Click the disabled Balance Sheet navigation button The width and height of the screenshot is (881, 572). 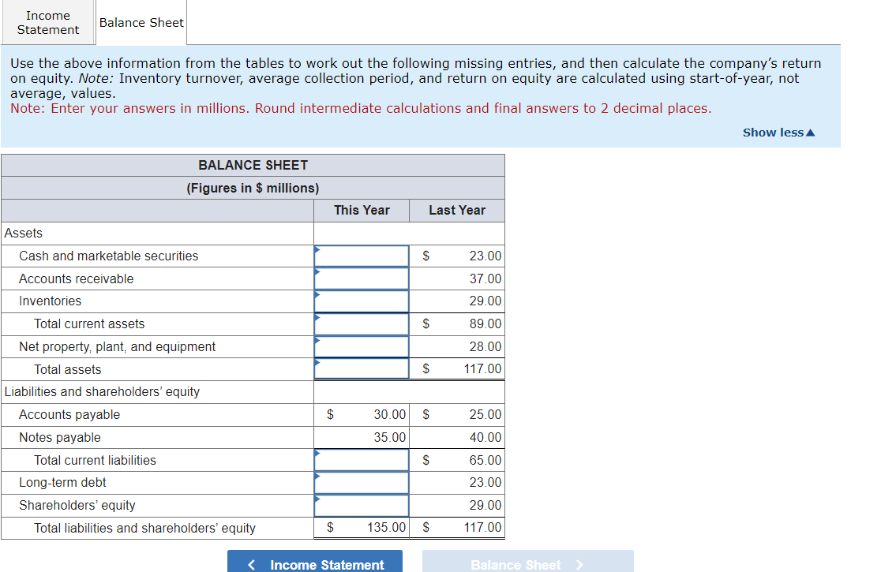tap(527, 563)
